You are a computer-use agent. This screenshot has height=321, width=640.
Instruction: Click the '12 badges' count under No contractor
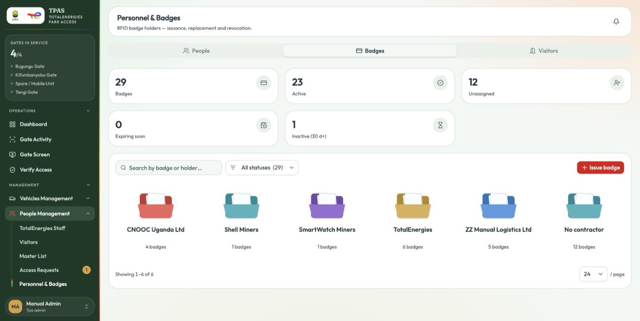click(x=584, y=247)
